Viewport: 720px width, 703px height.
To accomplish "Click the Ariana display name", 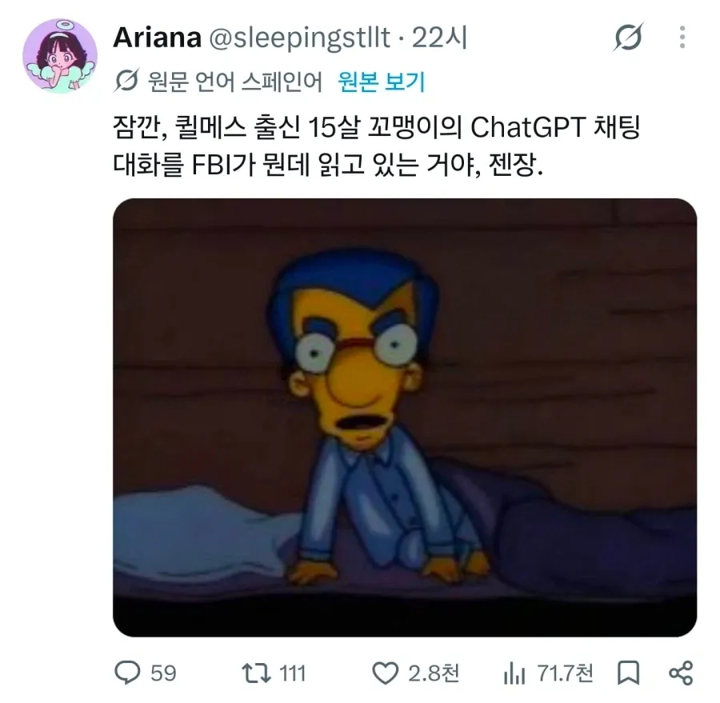I will click(x=157, y=38).
